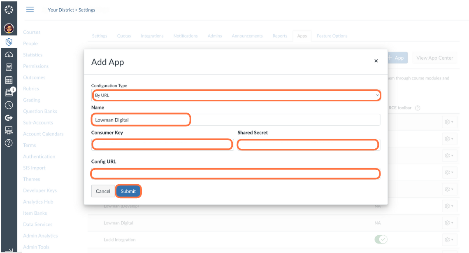Click Your District breadcrumb link

tap(61, 10)
